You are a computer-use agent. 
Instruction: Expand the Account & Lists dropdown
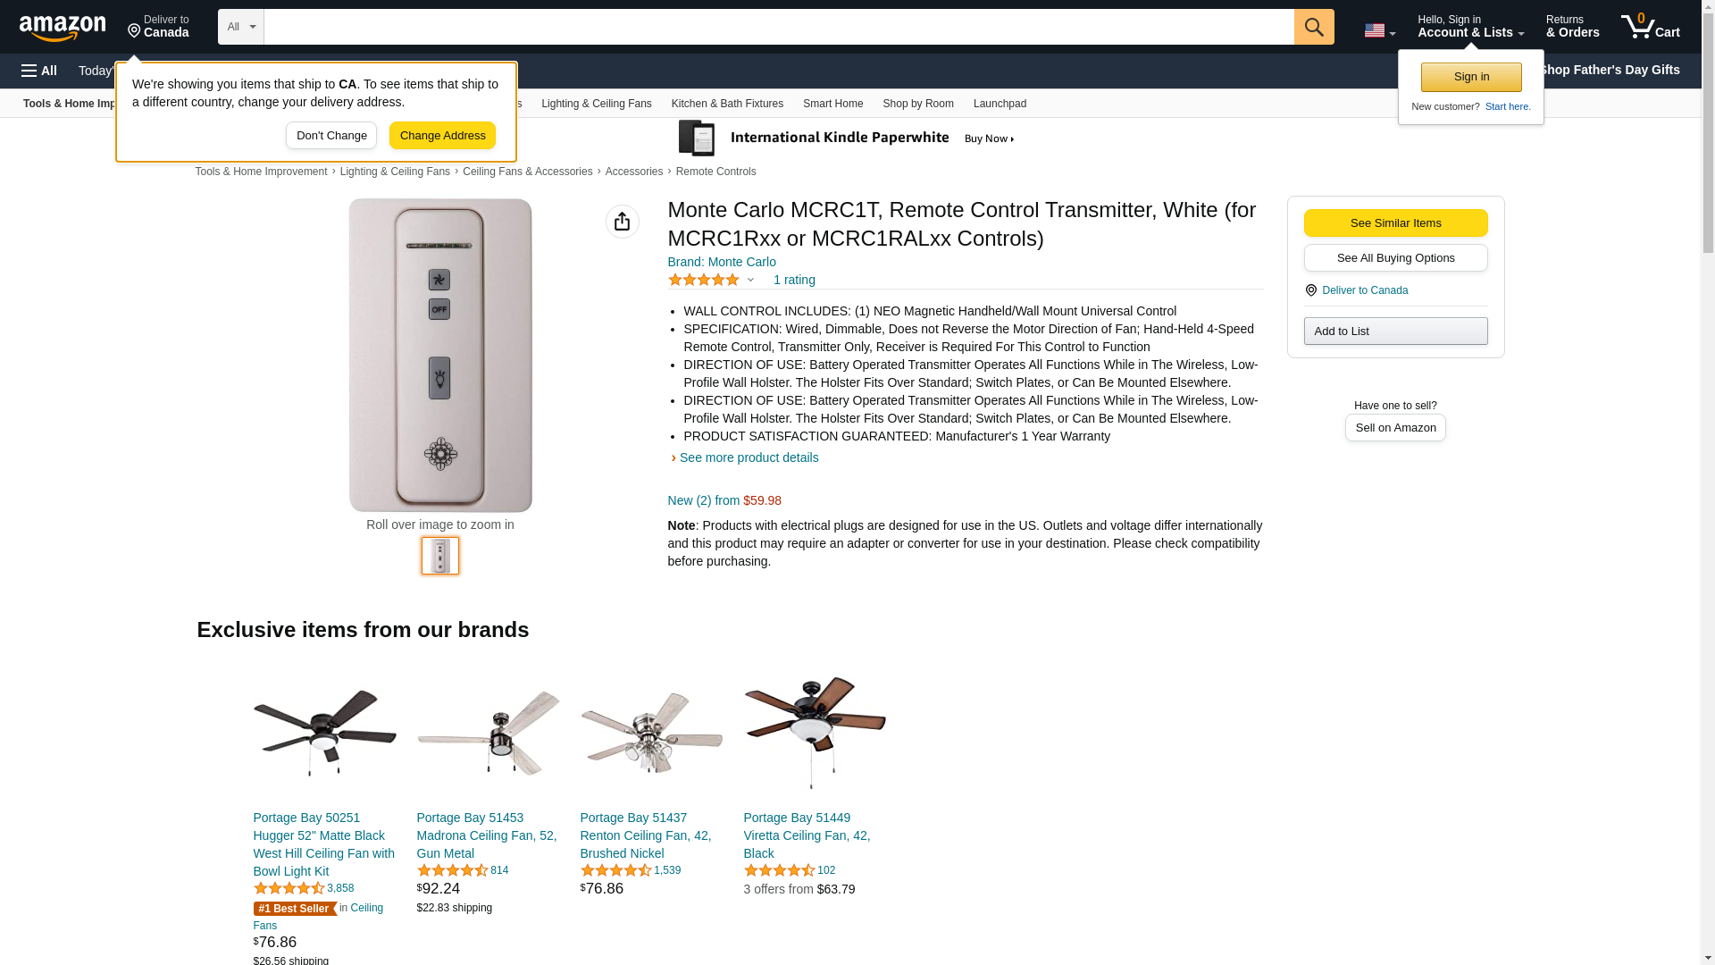[1469, 27]
